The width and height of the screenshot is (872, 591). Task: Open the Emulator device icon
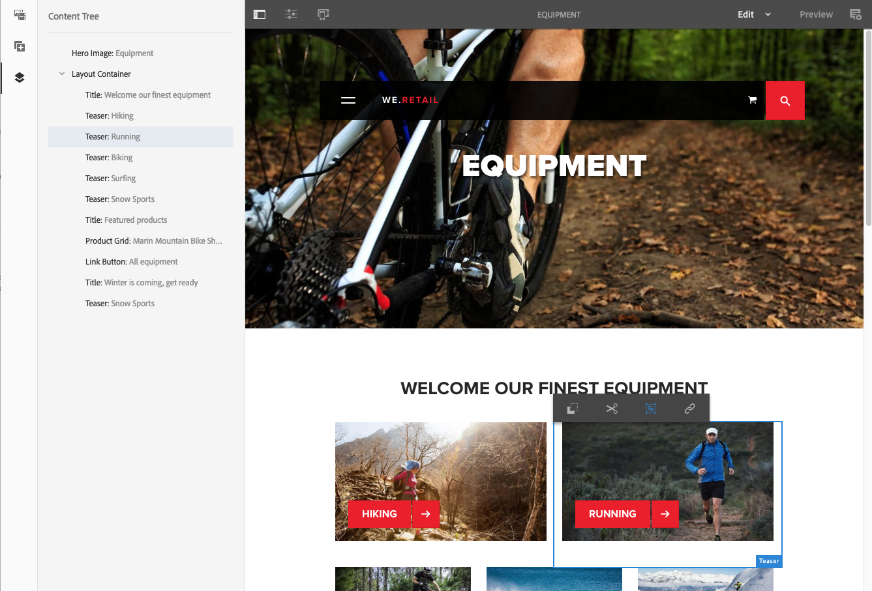[323, 14]
